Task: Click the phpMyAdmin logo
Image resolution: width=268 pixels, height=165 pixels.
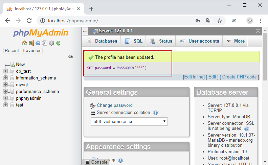Action: coord(41,33)
